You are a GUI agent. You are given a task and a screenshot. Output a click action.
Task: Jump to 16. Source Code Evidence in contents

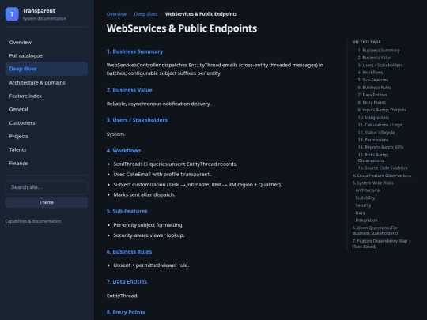coord(383,168)
